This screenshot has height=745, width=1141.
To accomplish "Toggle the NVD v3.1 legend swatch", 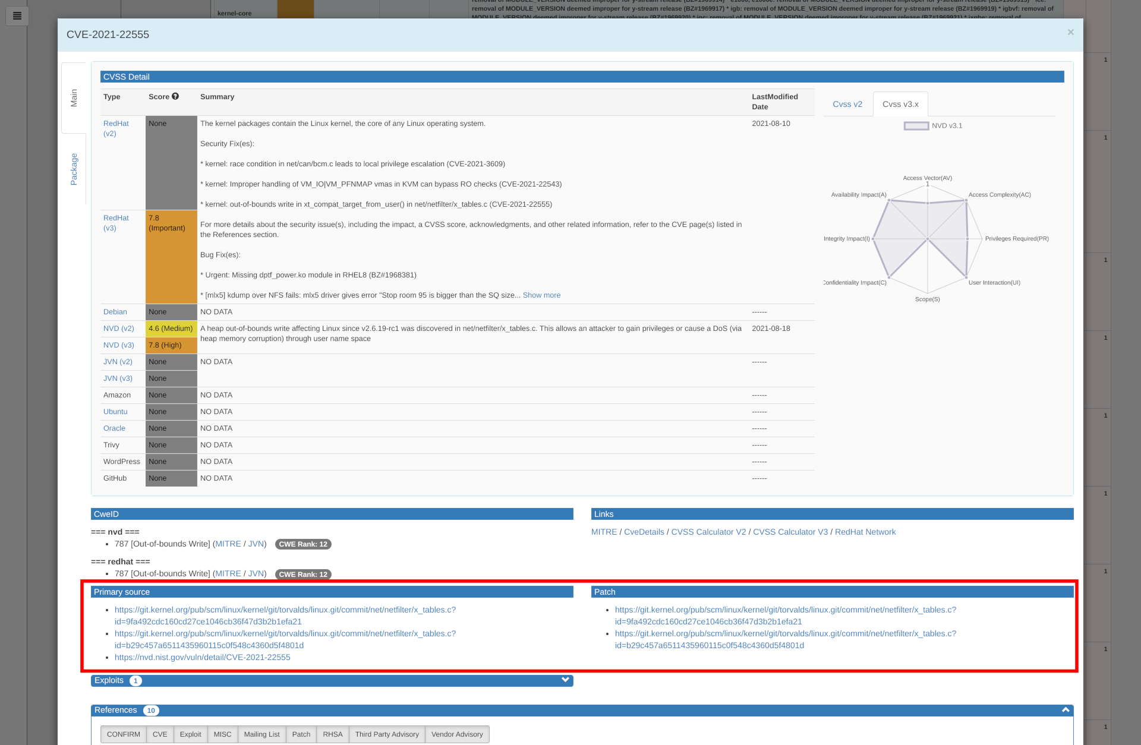I will point(916,126).
